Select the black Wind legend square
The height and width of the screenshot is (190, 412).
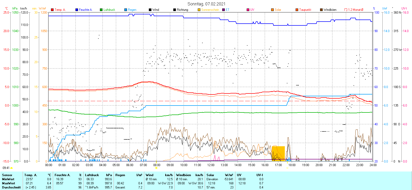(x=150, y=10)
